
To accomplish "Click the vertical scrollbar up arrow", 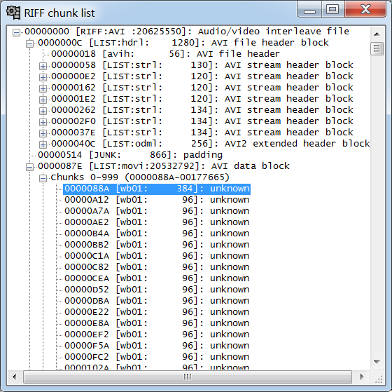I will point(377,34).
